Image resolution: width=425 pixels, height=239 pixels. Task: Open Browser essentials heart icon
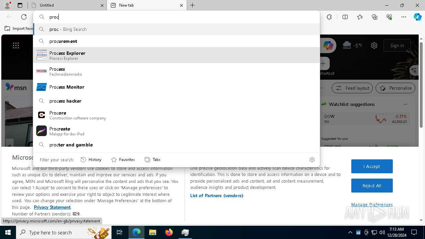tap(389, 17)
